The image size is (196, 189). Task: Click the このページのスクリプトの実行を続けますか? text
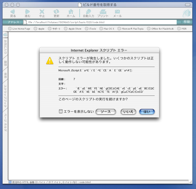point(93,99)
